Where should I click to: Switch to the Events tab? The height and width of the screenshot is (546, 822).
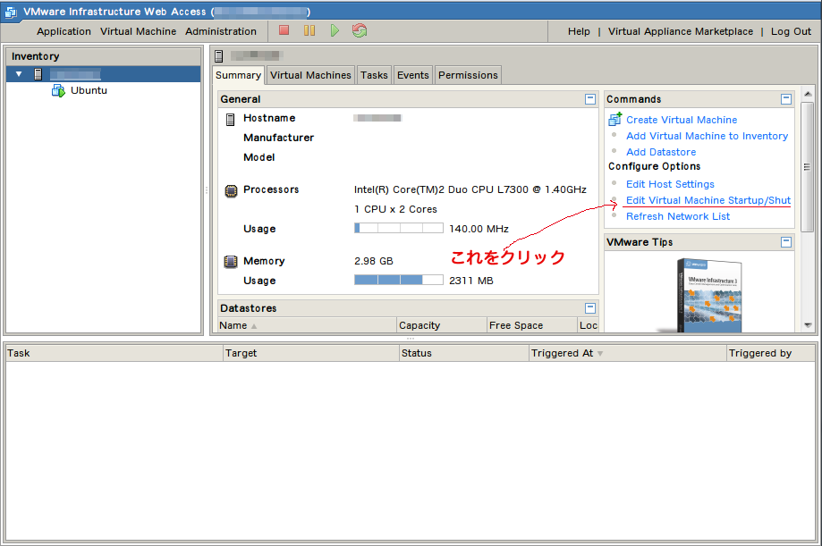coord(412,75)
